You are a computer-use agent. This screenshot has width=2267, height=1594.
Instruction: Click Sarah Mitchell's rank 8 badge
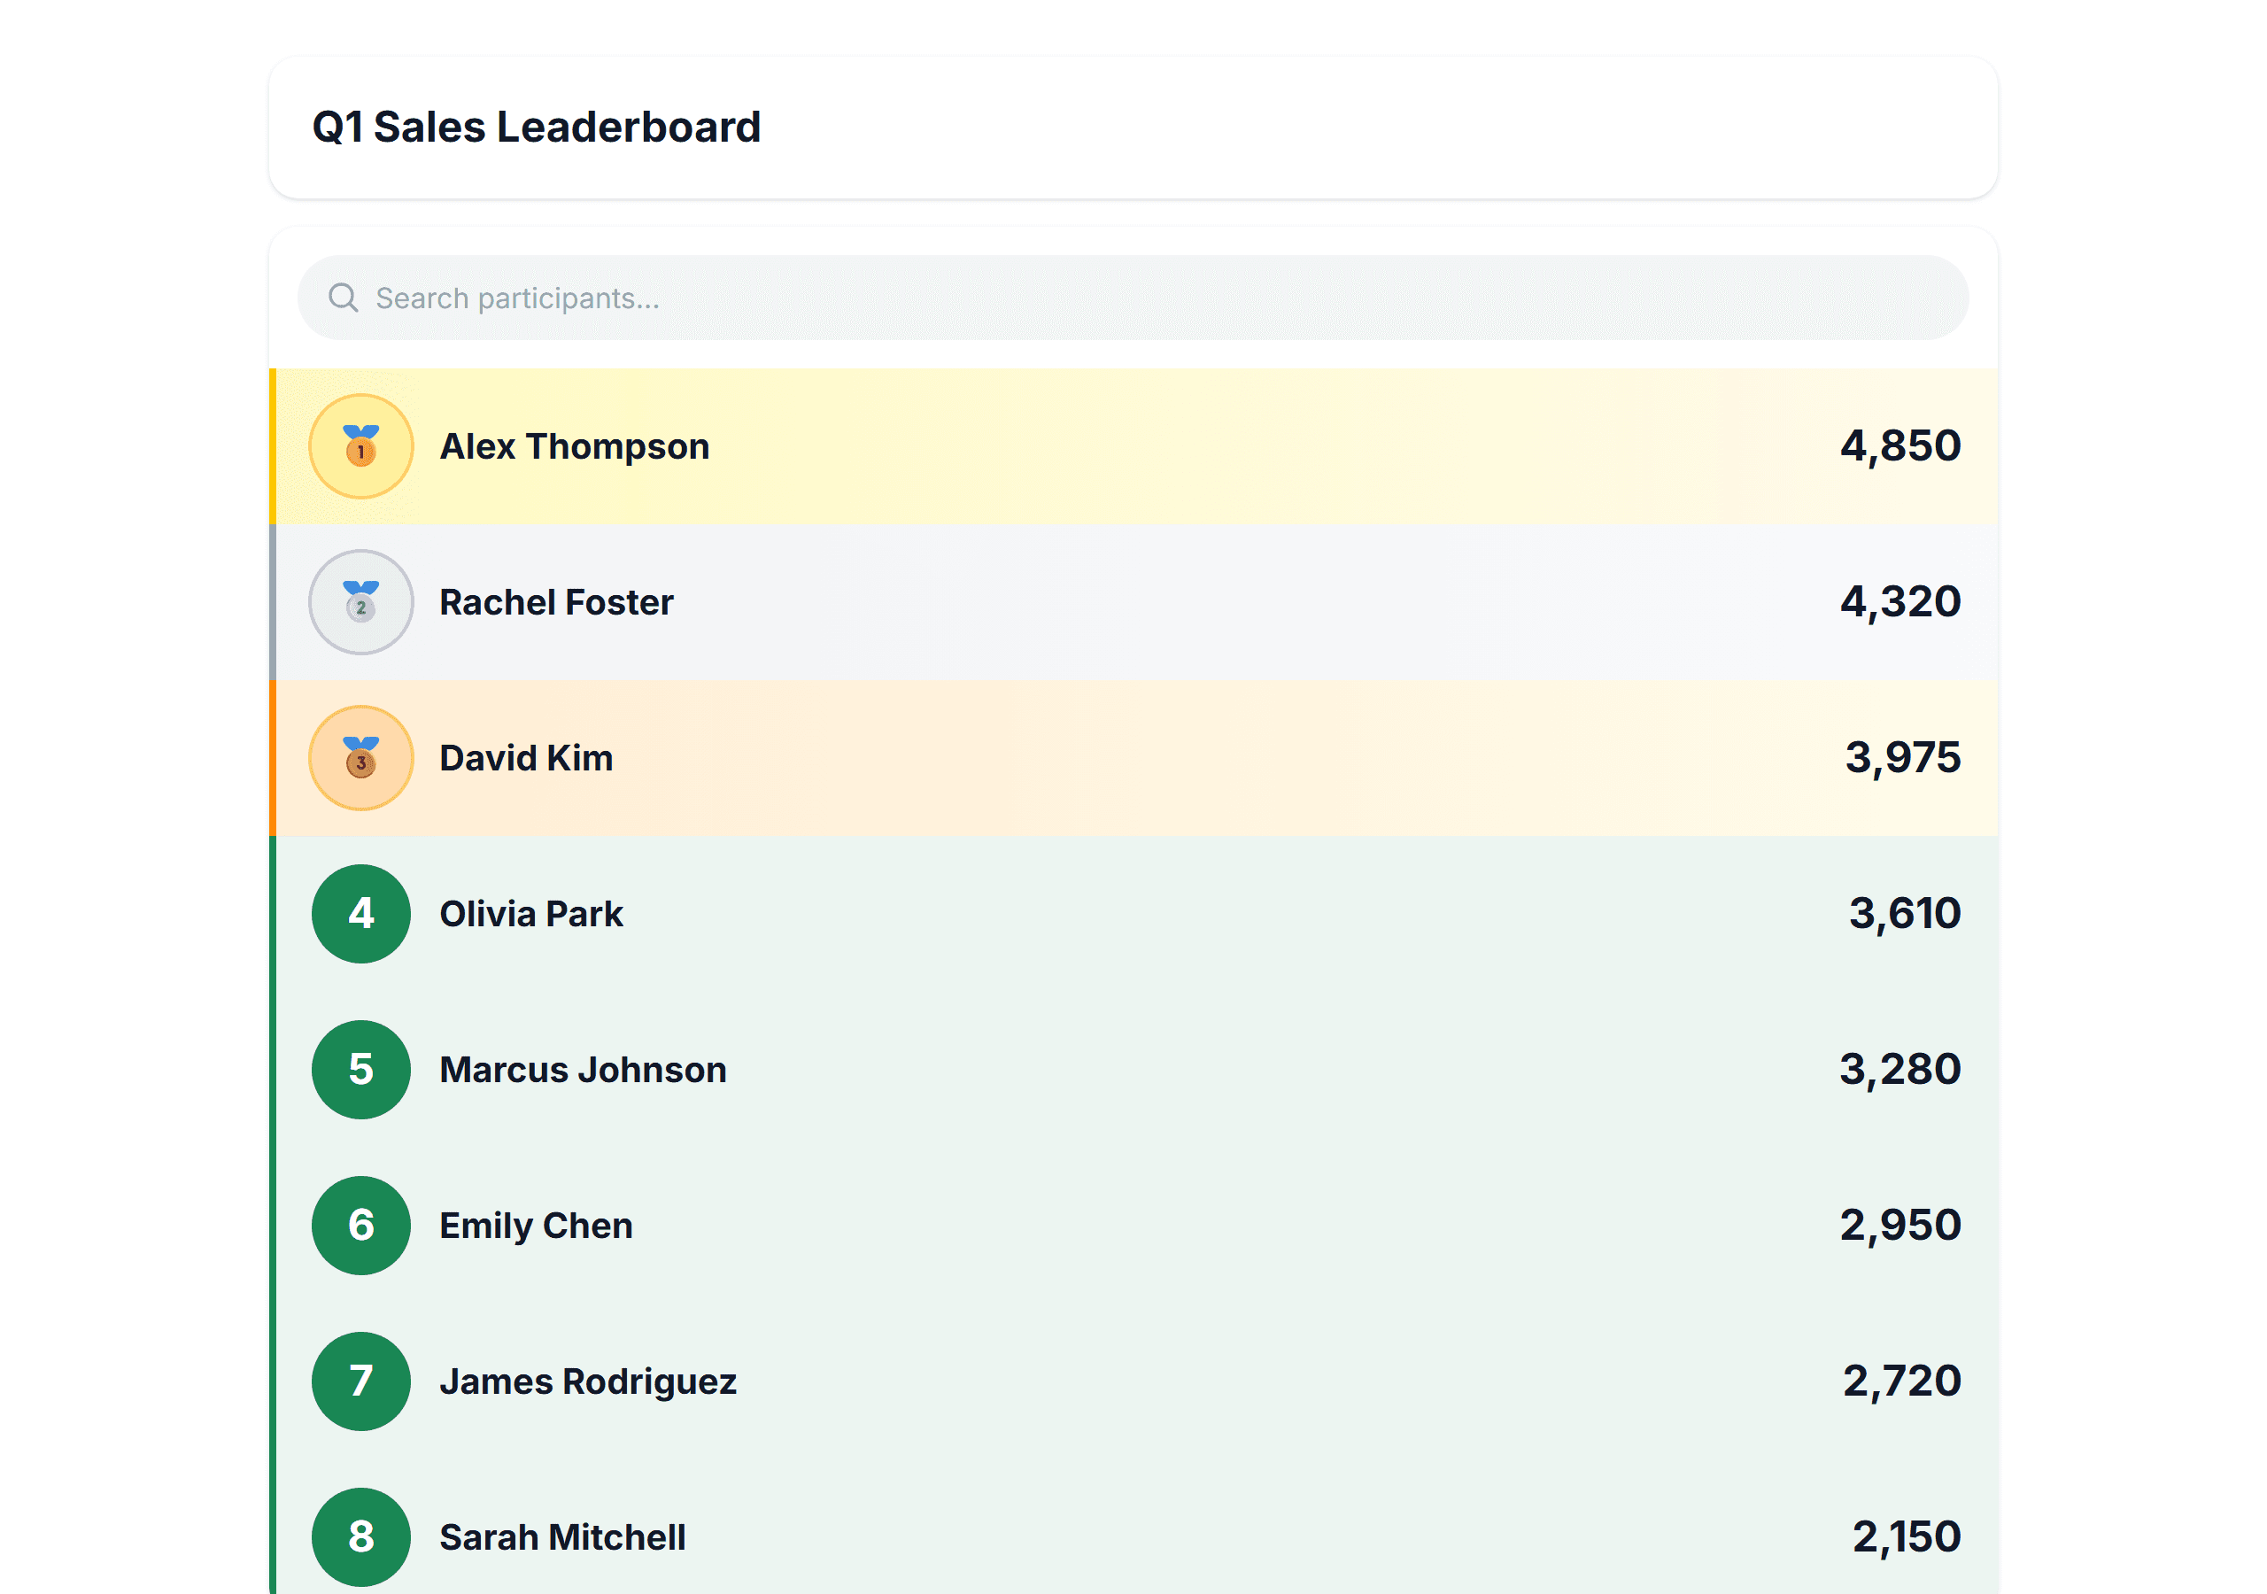[361, 1536]
